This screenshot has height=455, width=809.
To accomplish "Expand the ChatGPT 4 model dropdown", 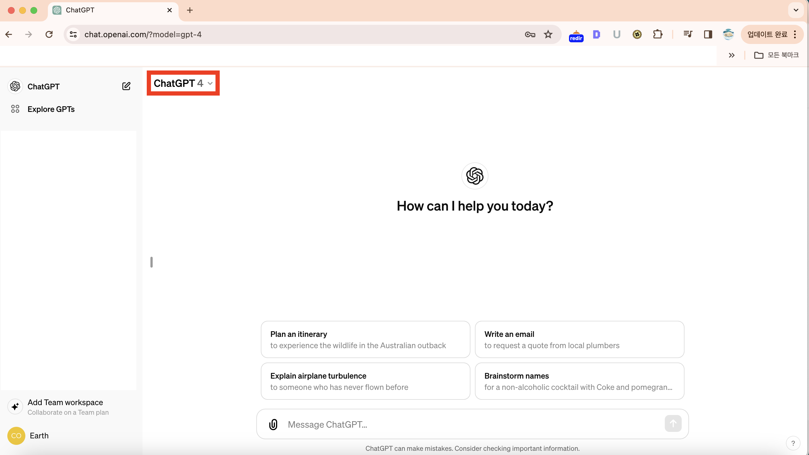I will (x=183, y=83).
